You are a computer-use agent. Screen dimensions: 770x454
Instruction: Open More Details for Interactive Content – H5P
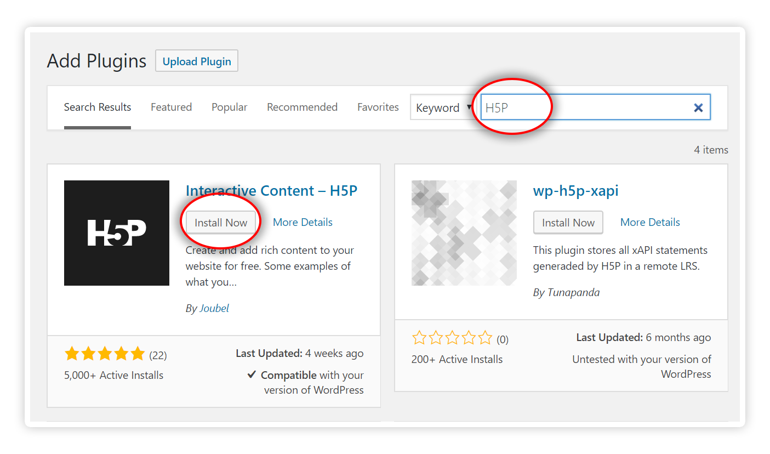(303, 222)
